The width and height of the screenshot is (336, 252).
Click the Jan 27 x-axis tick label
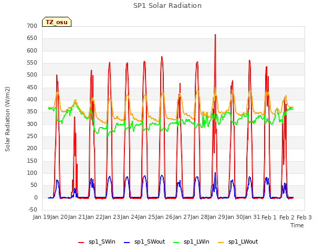(182, 217)
